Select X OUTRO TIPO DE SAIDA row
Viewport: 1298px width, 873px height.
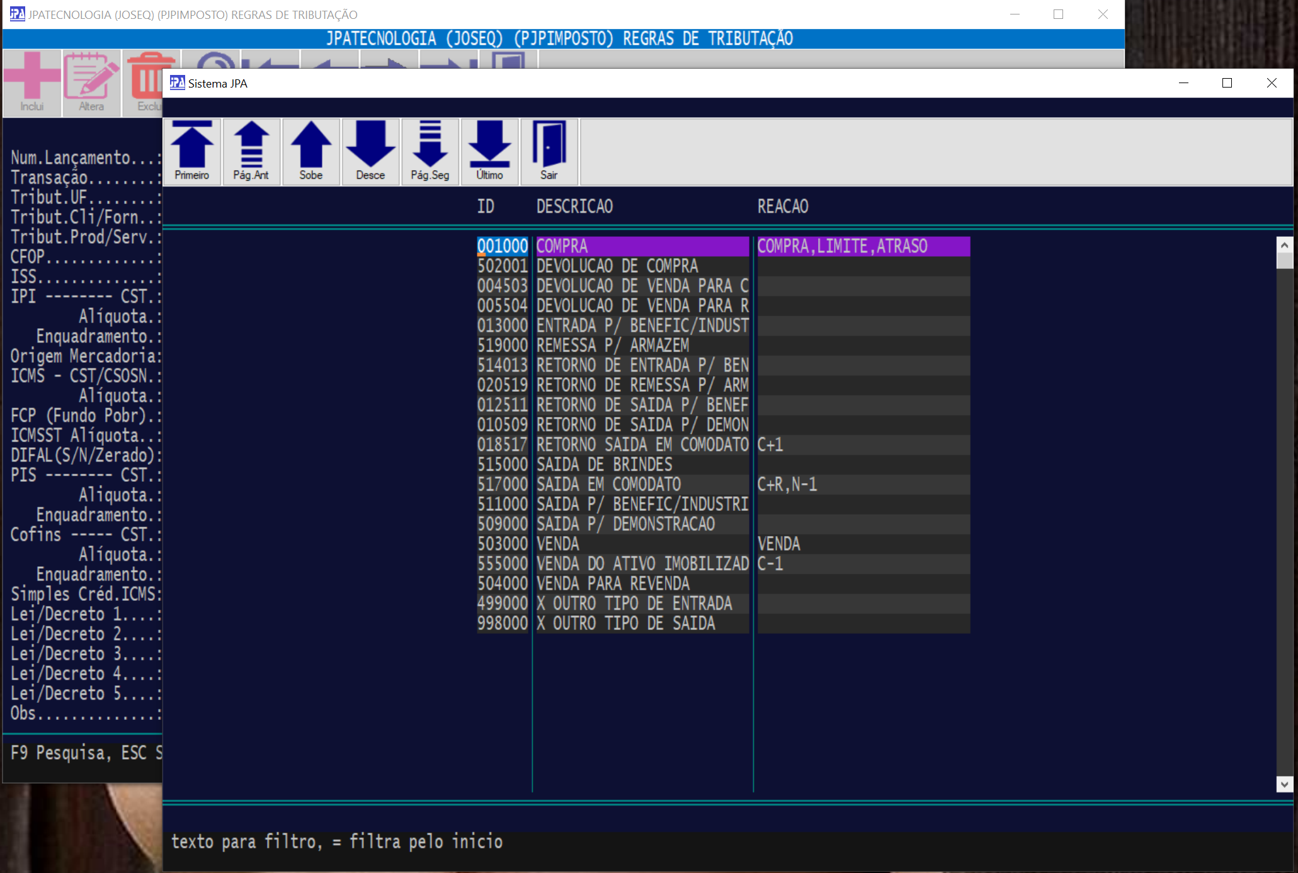coord(625,624)
